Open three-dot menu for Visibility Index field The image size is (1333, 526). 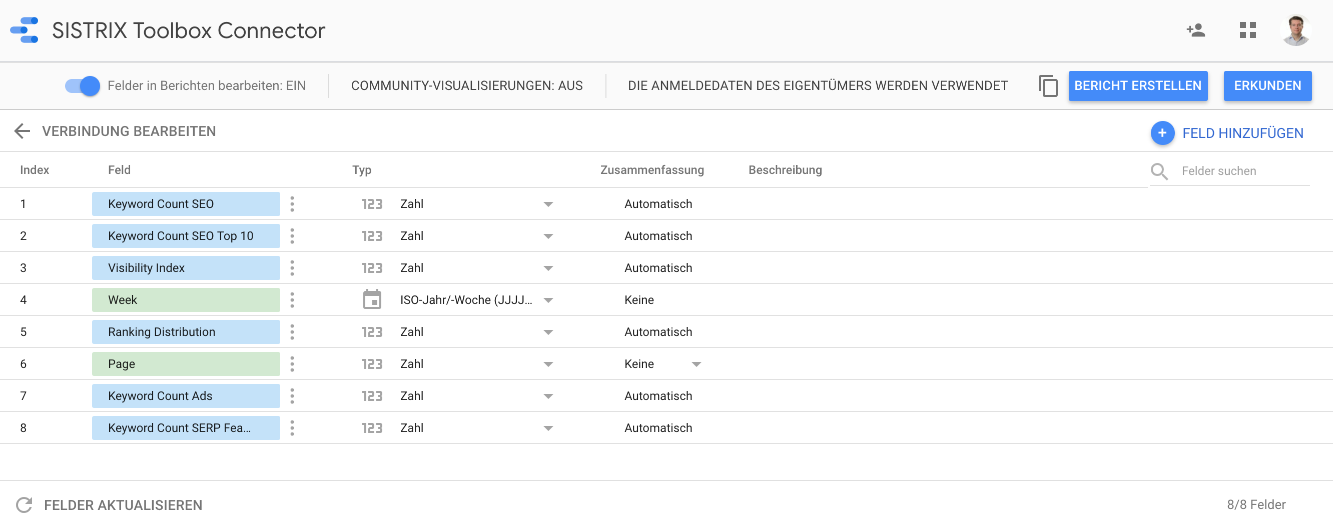tap(292, 268)
